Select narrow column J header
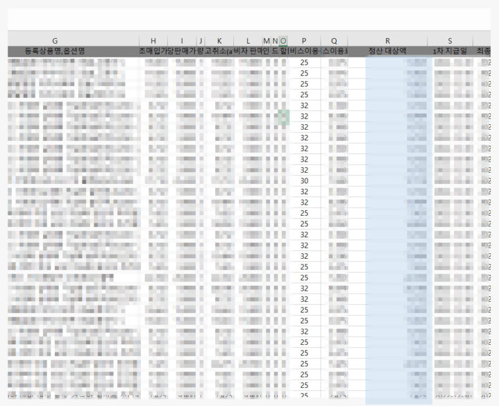This screenshot has height=406, width=499. [x=201, y=41]
